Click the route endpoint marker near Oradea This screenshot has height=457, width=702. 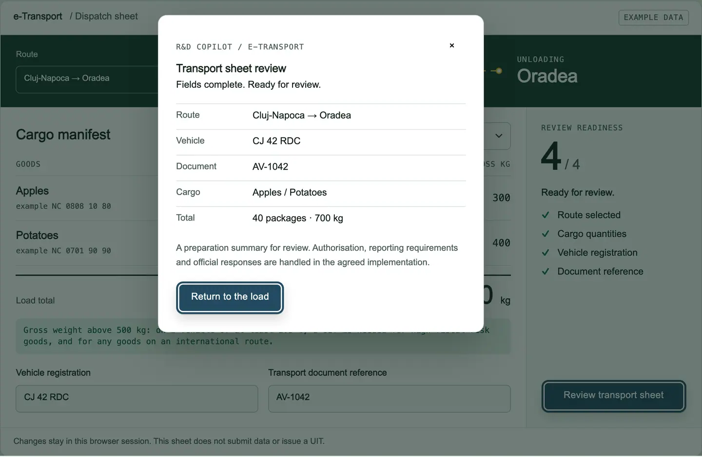498,71
